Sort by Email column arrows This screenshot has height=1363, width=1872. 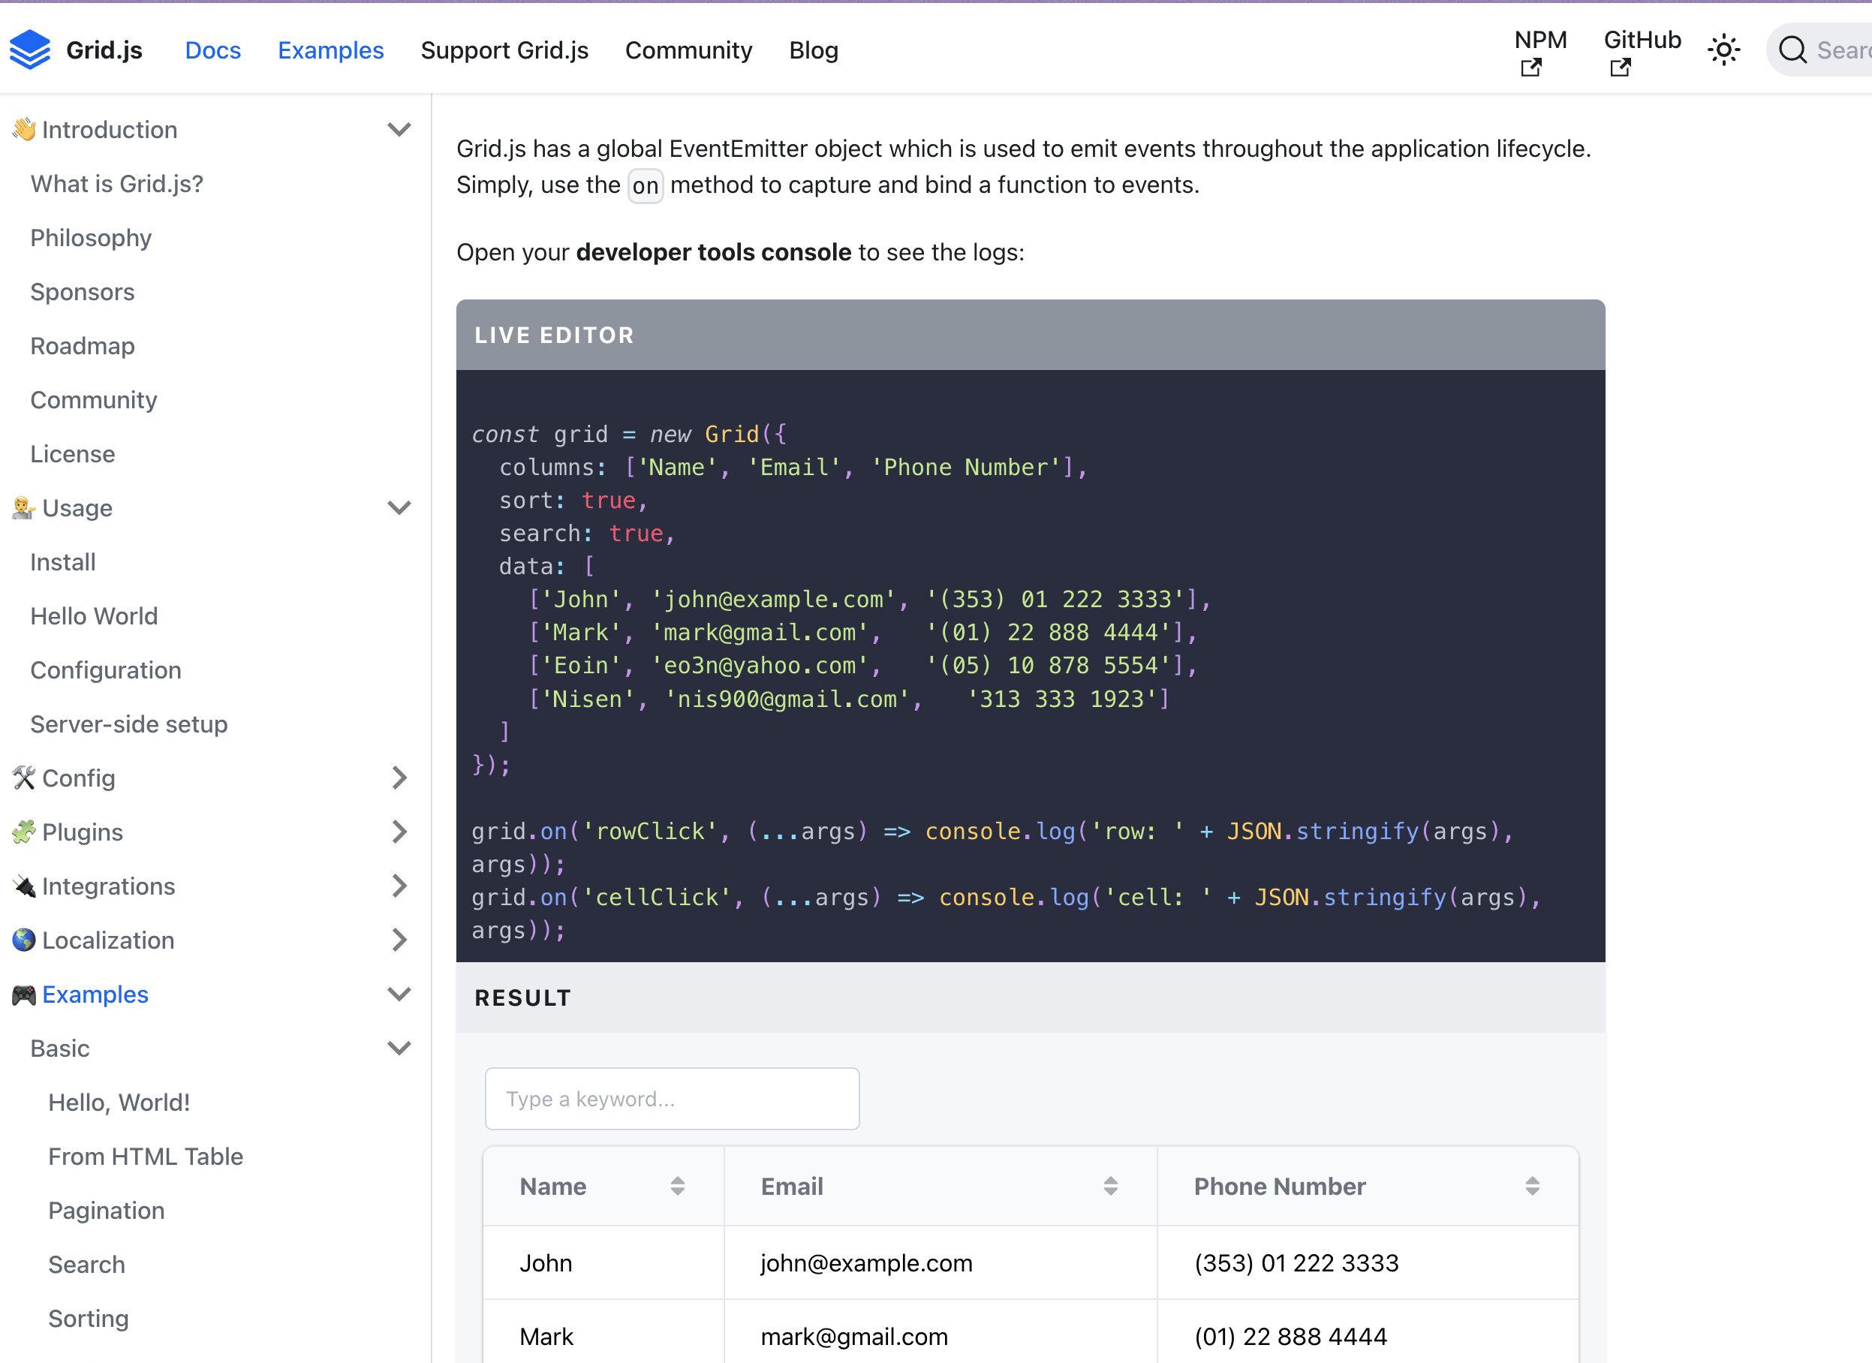pyautogui.click(x=1110, y=1187)
